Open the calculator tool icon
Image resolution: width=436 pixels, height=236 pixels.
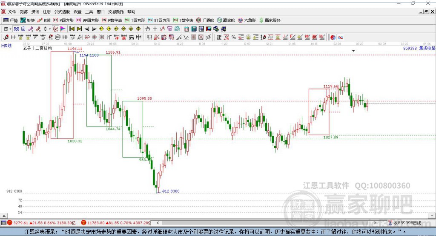(194, 29)
